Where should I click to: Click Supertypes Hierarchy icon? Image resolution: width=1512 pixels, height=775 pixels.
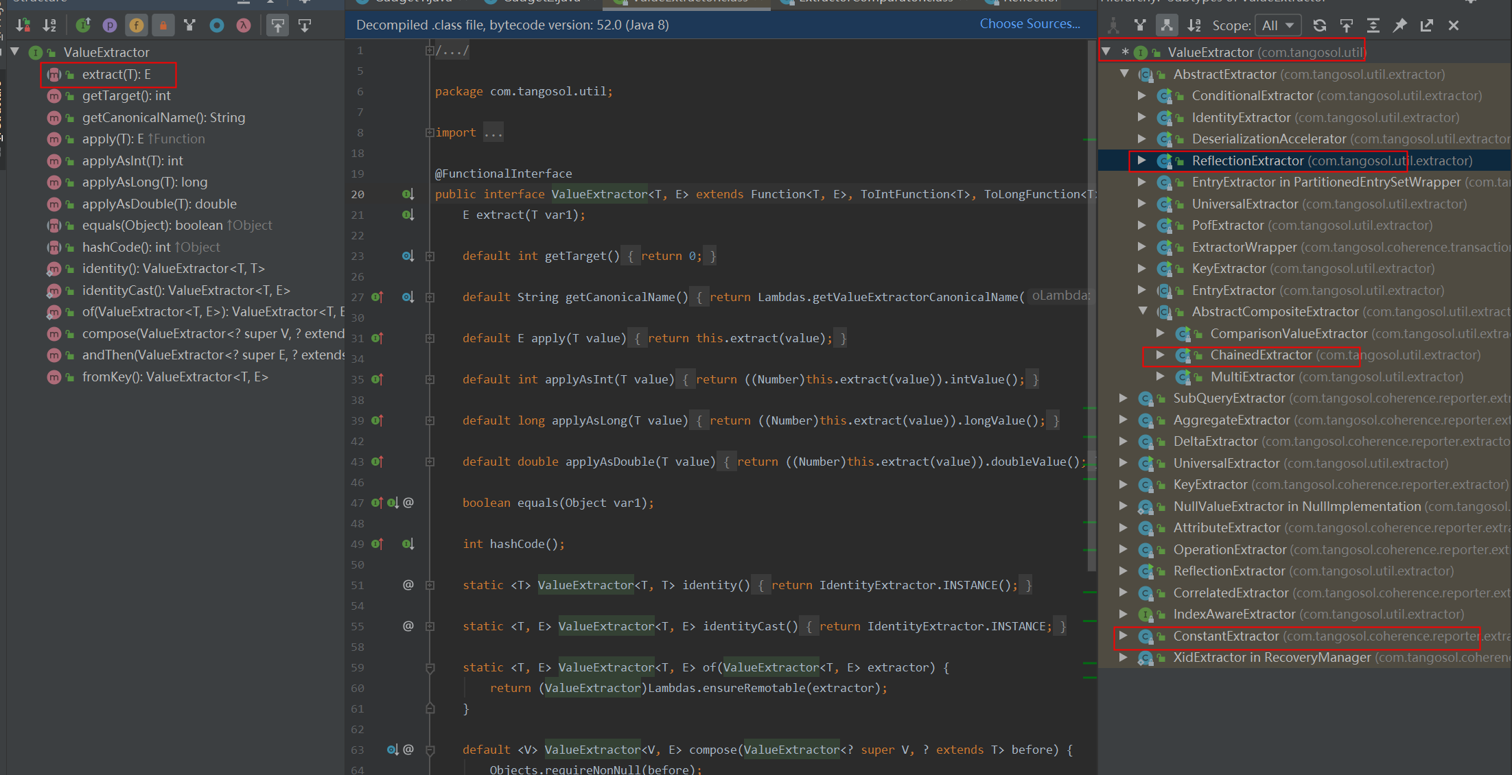[1140, 25]
